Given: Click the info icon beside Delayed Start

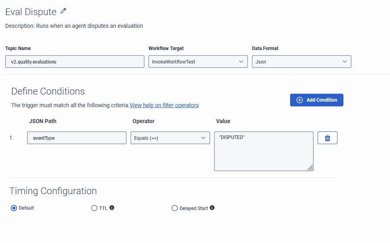Looking at the screenshot, I should pyautogui.click(x=212, y=208).
